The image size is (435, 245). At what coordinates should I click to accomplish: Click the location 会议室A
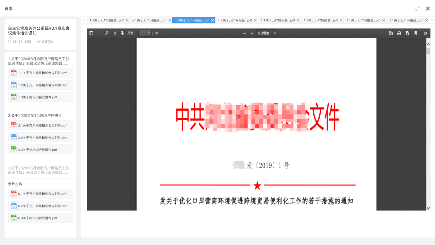coord(45,42)
